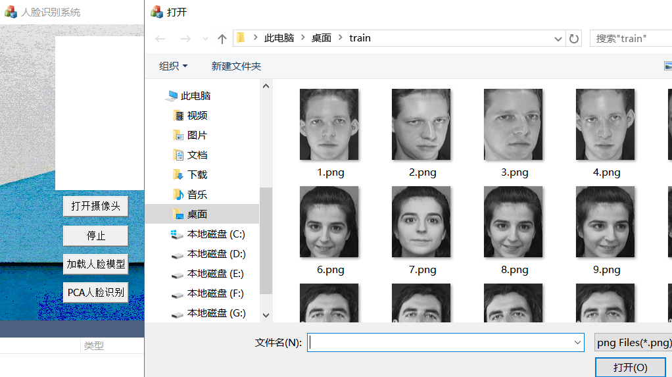Select 桌面 in the sidebar

coord(202,214)
